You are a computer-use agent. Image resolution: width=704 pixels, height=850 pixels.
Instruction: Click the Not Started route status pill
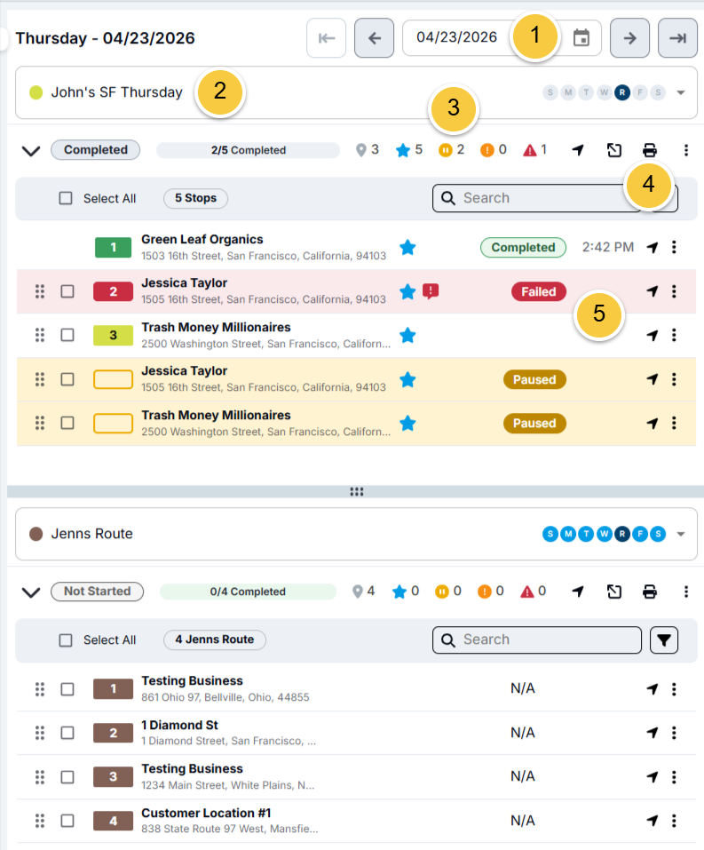coord(97,592)
